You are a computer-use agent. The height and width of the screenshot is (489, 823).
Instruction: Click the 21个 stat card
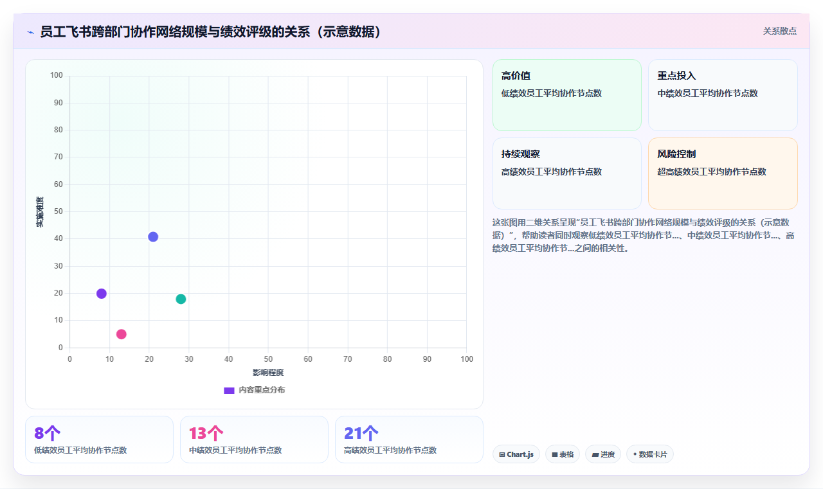409,440
